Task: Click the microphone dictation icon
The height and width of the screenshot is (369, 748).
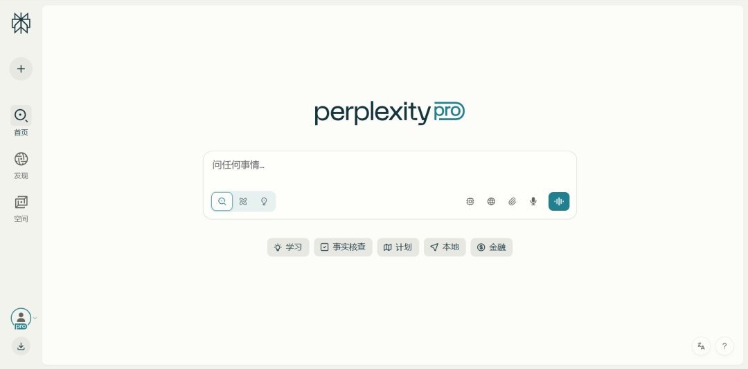Action: tap(533, 202)
